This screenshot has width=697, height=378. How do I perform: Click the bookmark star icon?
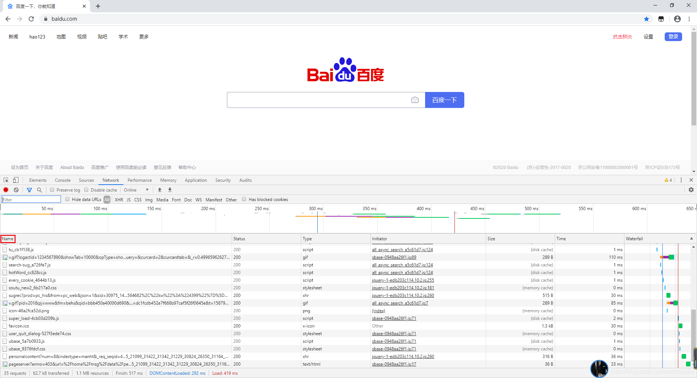[x=647, y=19]
